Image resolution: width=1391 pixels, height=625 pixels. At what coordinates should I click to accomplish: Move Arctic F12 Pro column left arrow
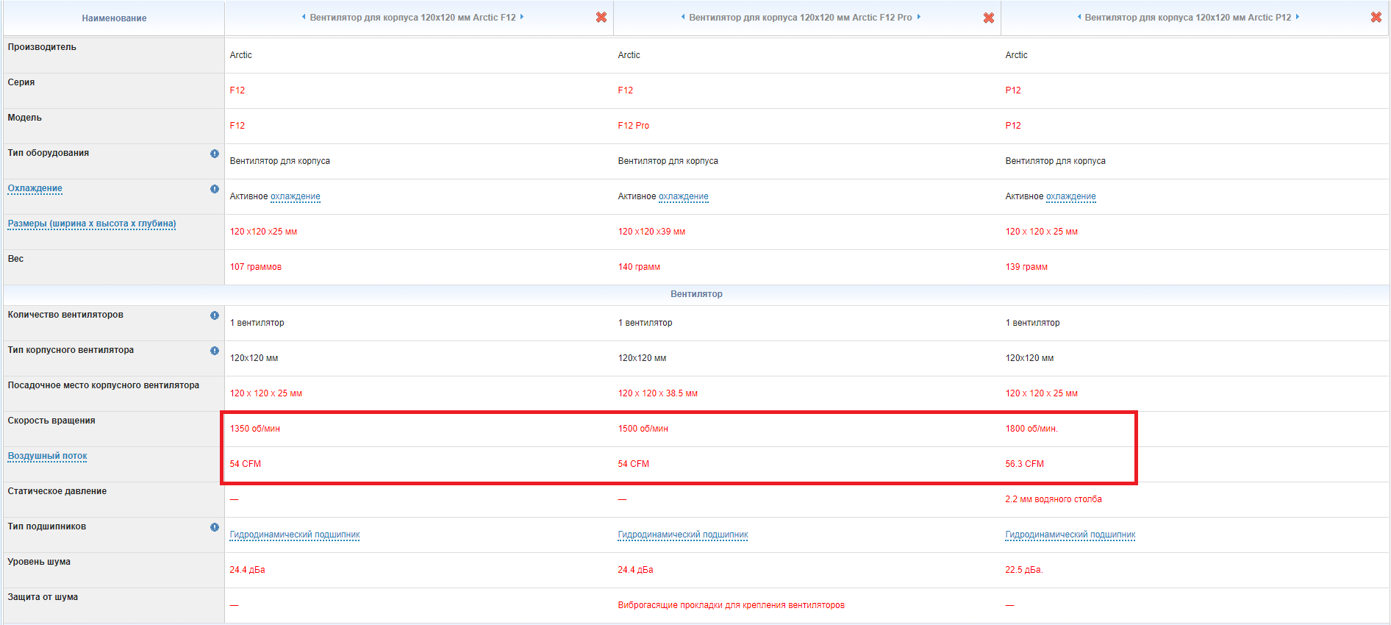click(683, 17)
